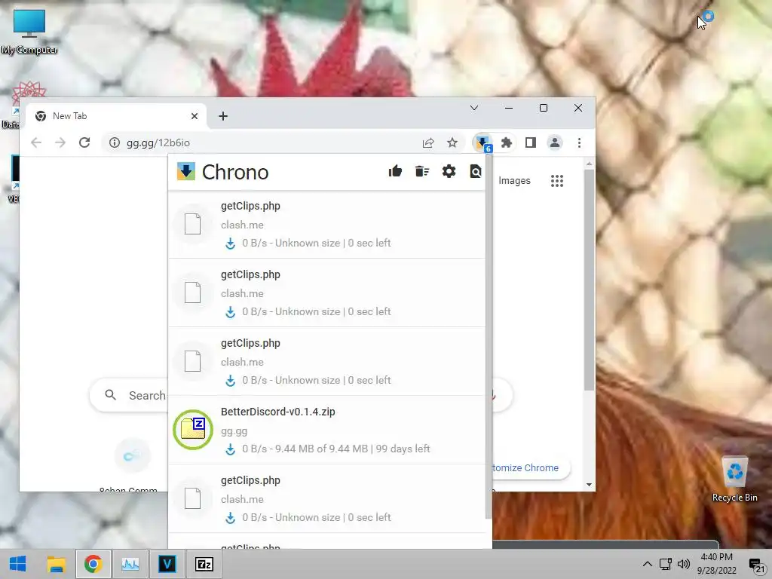Open My Computer desktop icon
The height and width of the screenshot is (579, 772).
point(29,32)
